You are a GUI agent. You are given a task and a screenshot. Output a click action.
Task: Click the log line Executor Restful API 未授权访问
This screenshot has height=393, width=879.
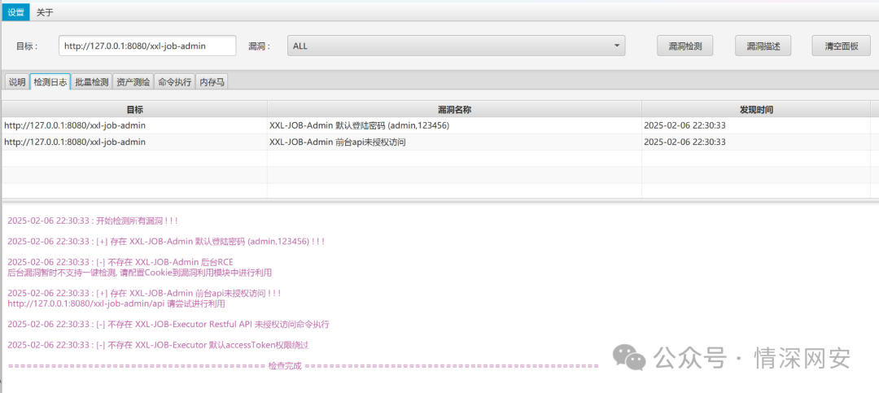(x=168, y=324)
